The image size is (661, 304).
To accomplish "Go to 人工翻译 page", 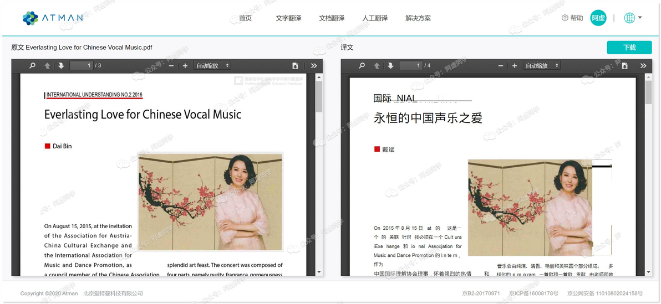I will (375, 18).
